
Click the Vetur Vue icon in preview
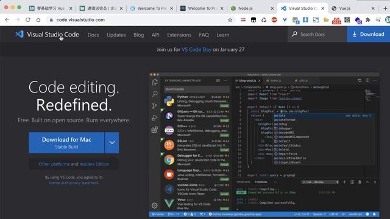click(x=169, y=204)
